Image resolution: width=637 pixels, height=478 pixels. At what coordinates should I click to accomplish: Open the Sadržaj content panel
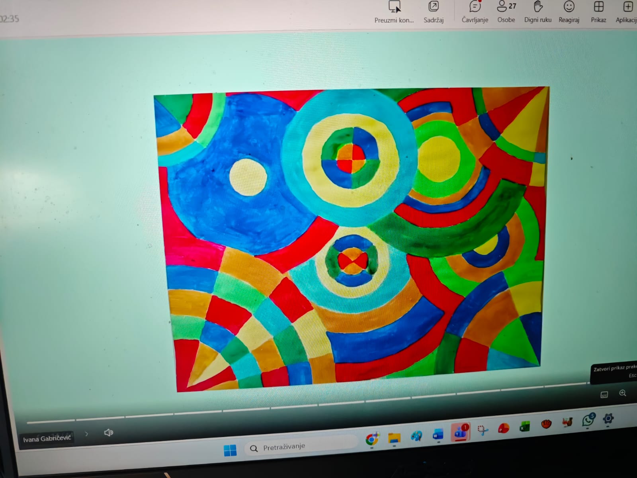(x=433, y=7)
